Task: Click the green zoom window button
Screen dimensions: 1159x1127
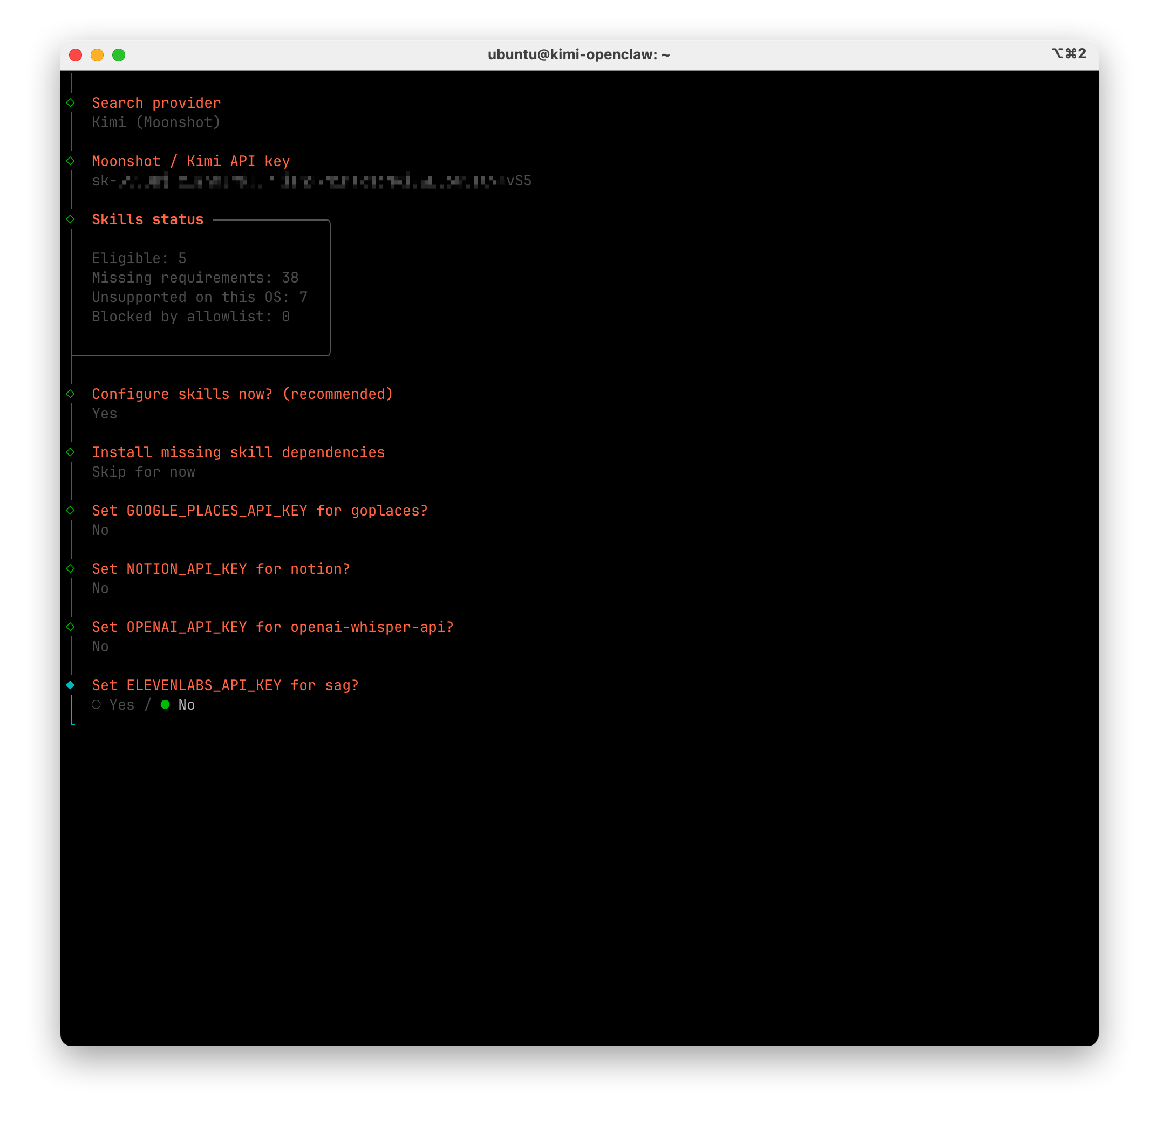Action: click(119, 55)
